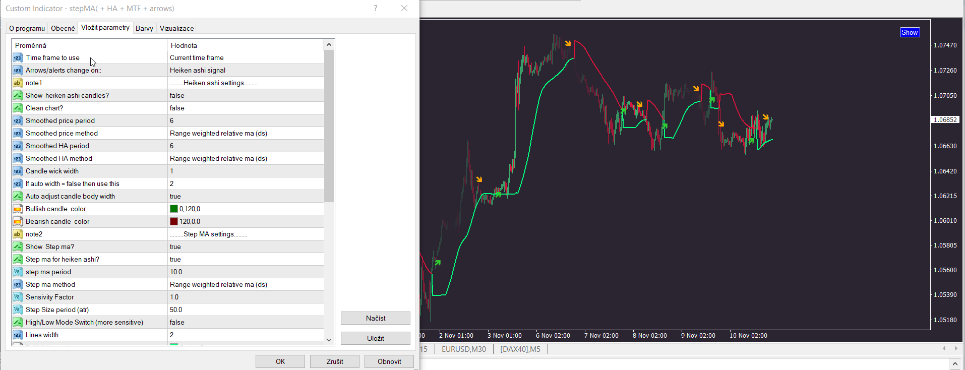The height and width of the screenshot is (370, 965).
Task: Toggle the Show Step ma value
Action: click(246, 246)
